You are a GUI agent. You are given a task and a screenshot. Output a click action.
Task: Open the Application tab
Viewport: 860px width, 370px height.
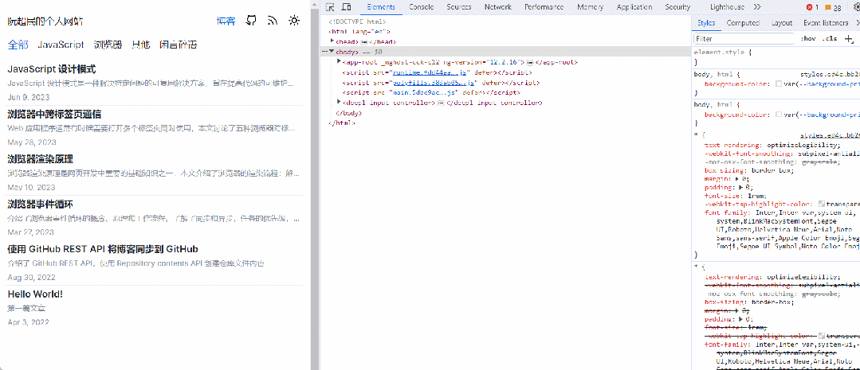coord(634,7)
